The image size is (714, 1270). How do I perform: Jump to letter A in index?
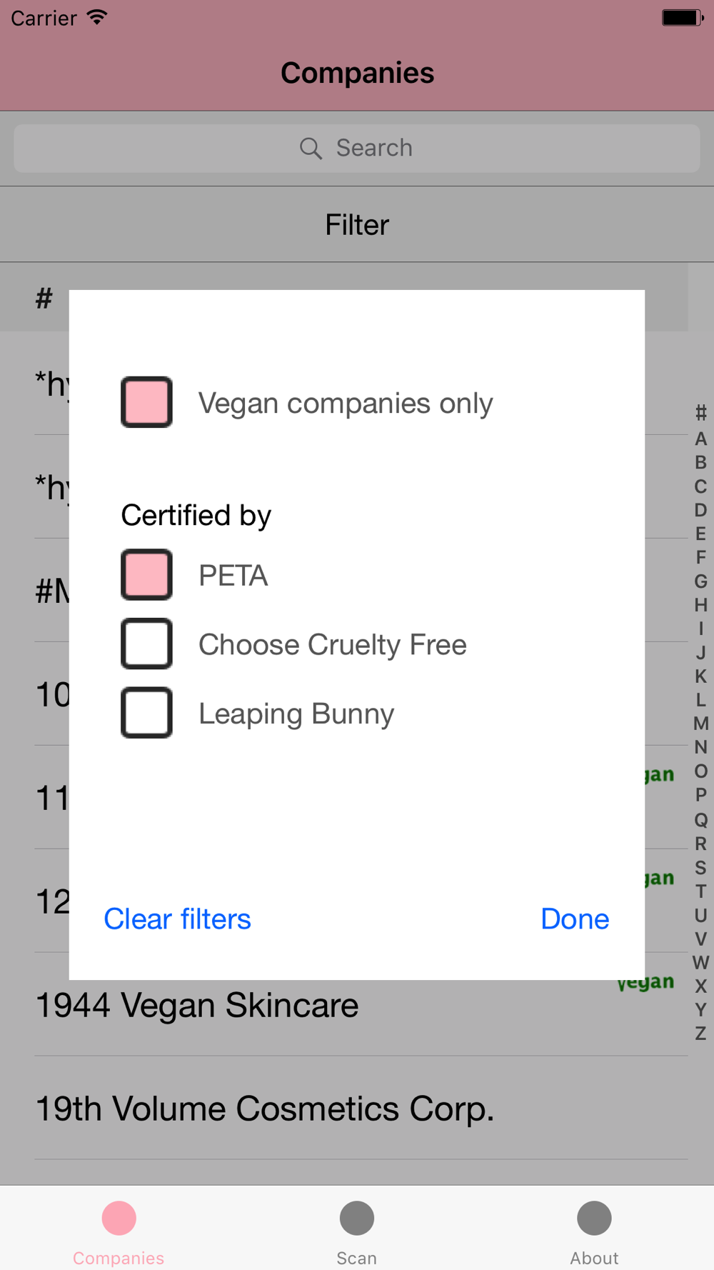pos(700,439)
